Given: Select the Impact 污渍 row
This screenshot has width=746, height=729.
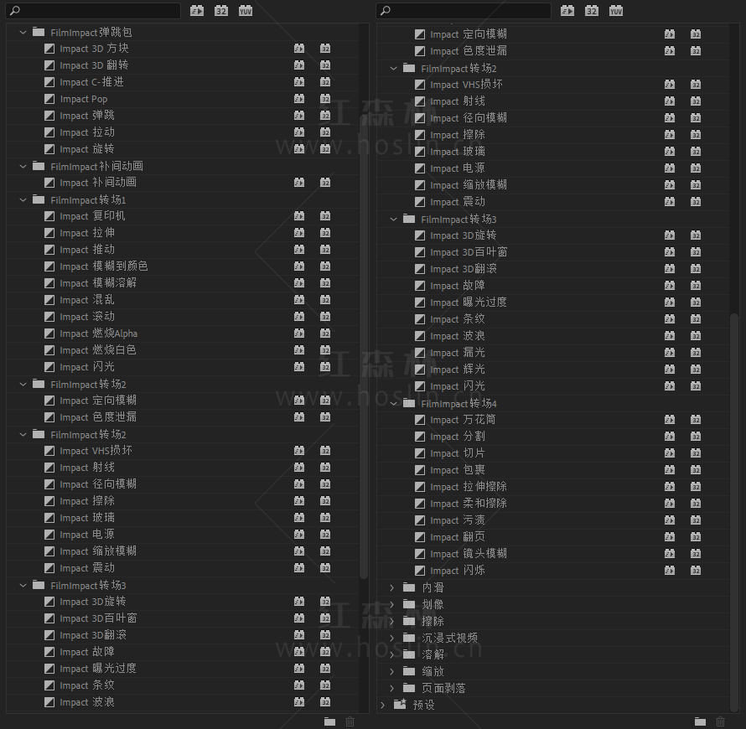Looking at the screenshot, I should pyautogui.click(x=553, y=520).
